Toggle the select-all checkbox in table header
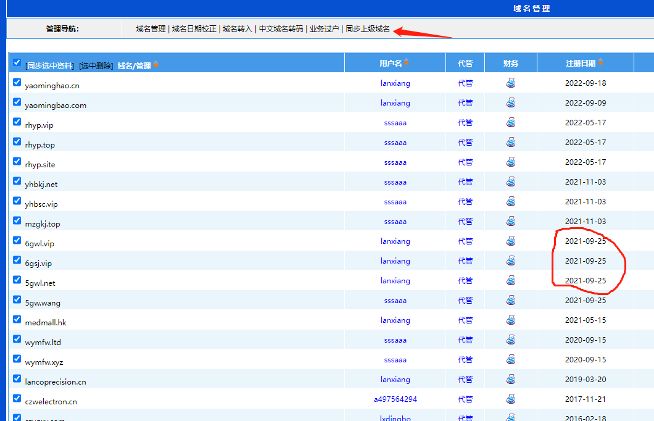 (17, 63)
